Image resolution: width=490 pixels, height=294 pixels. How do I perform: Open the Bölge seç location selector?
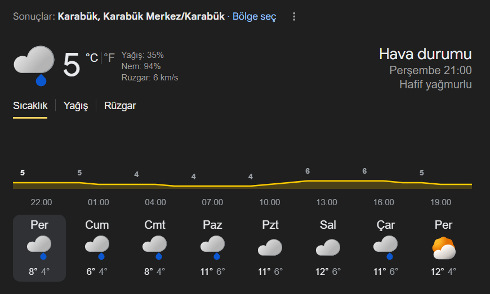click(x=254, y=17)
